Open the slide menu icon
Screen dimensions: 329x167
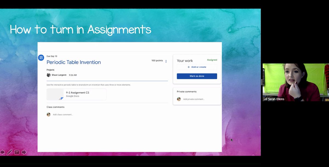coord(17,152)
